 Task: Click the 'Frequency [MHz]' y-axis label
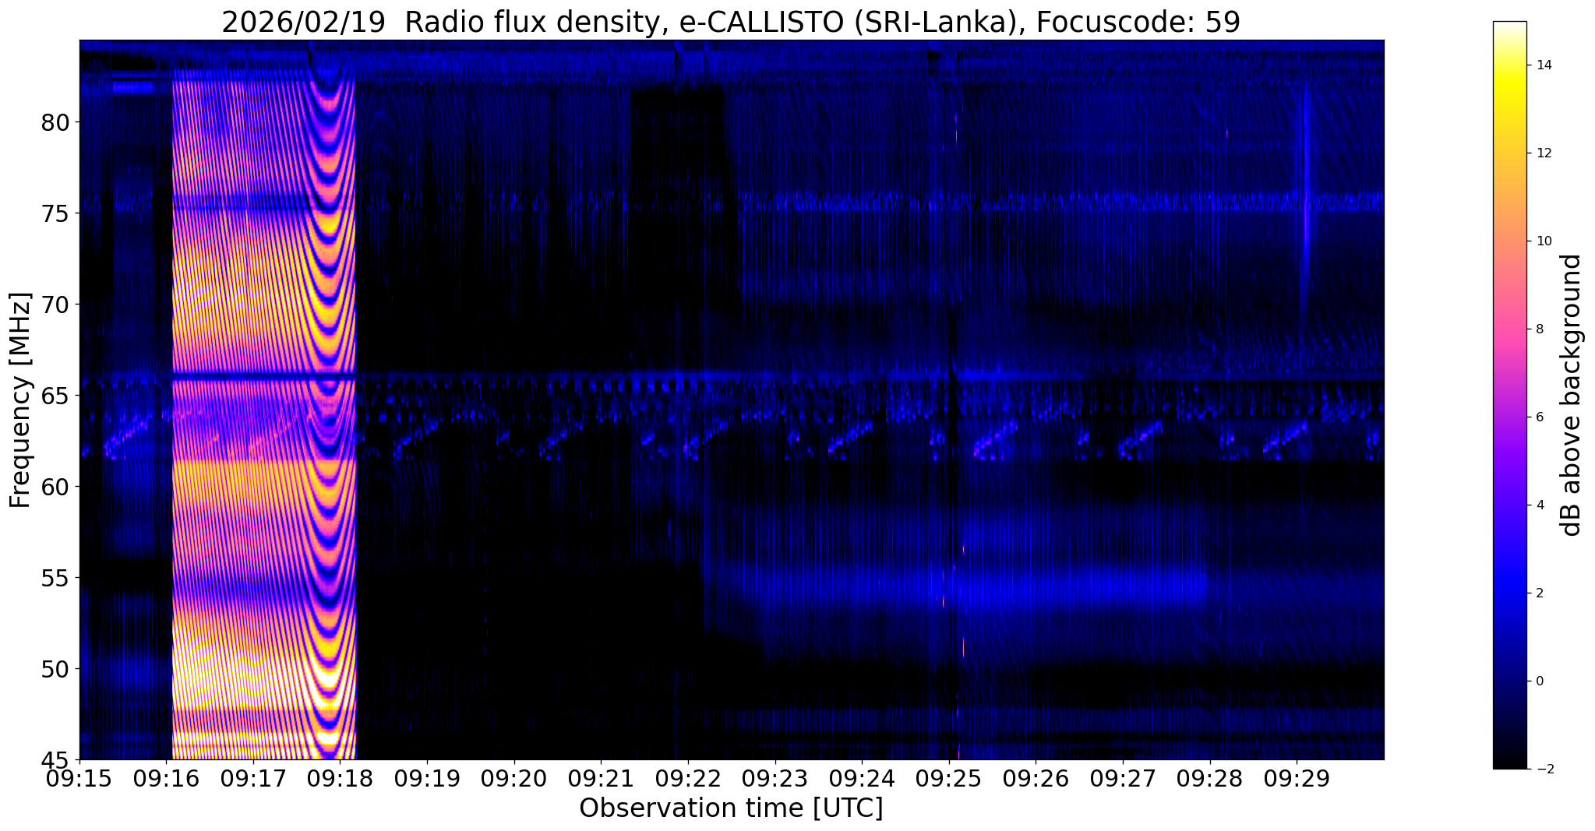19,400
